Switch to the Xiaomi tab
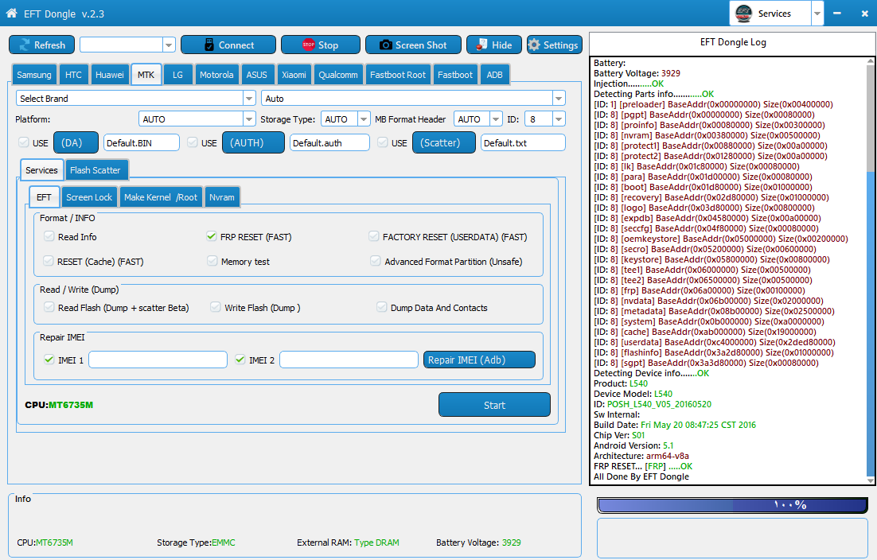Image resolution: width=877 pixels, height=560 pixels. [294, 75]
